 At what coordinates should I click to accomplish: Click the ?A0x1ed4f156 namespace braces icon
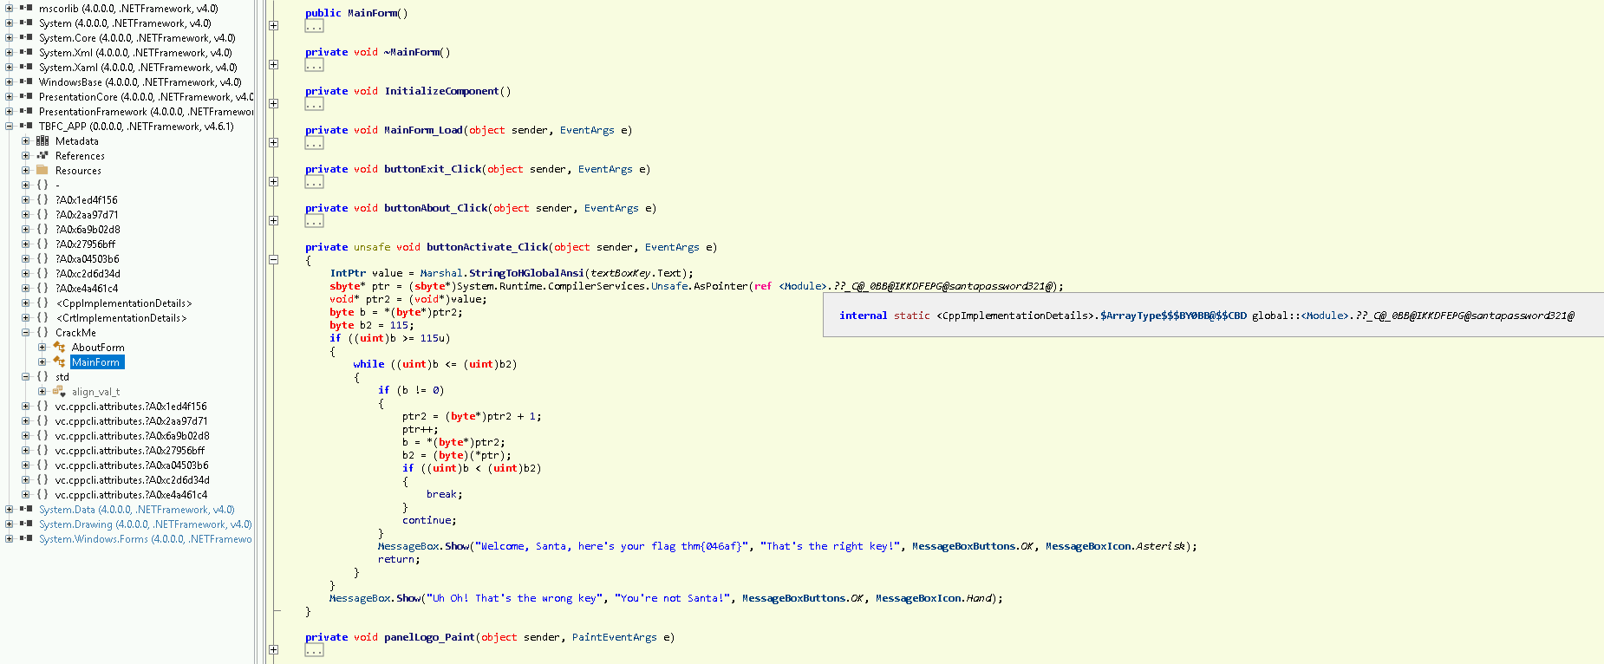[42, 200]
